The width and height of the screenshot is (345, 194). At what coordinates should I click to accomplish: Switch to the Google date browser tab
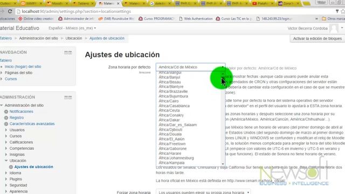[x=160, y=3]
